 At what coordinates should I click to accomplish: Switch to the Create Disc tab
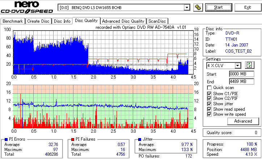(x=38, y=21)
